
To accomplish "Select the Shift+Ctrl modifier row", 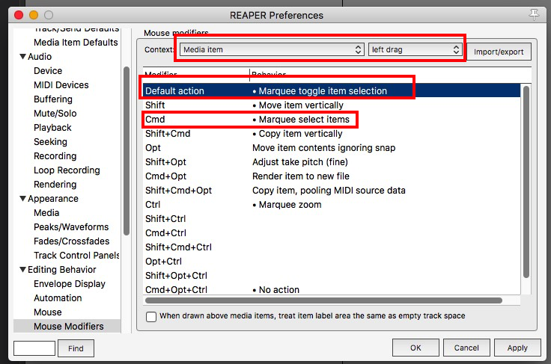I will (332, 219).
